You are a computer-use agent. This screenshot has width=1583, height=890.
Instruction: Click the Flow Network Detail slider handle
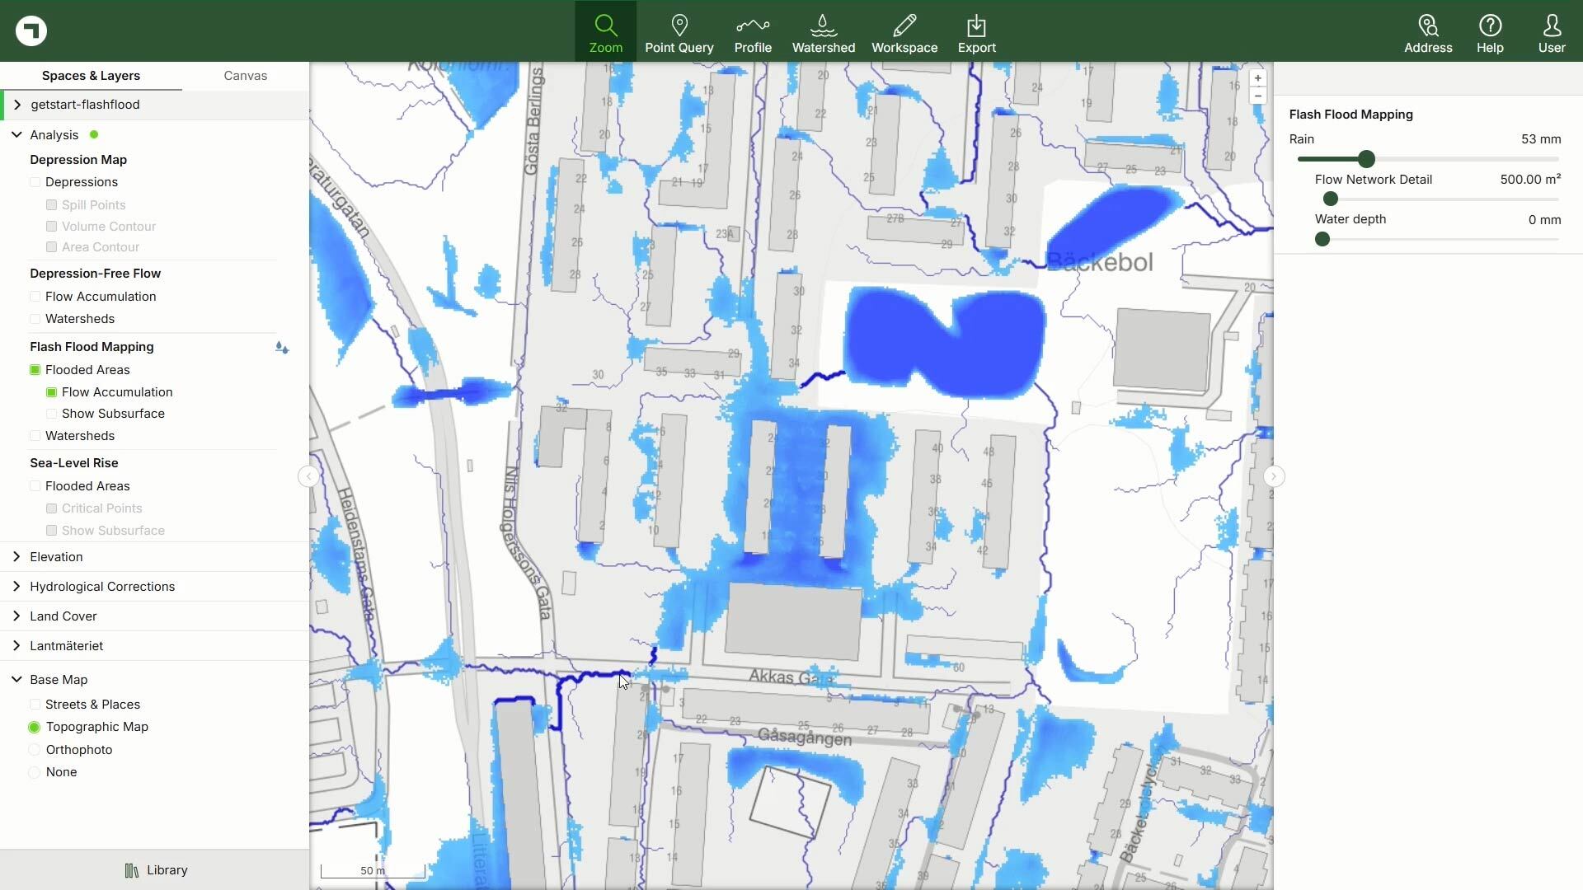(x=1330, y=199)
